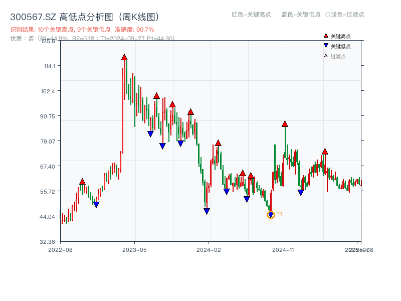Select the first blue down-triangle marker
The height and width of the screenshot is (301, 401).
(x=96, y=204)
